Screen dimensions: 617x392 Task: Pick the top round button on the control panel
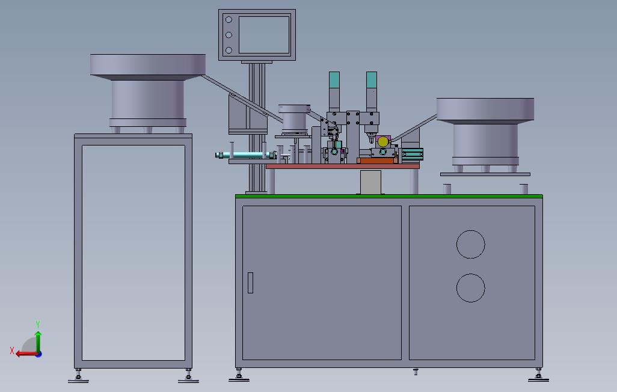[x=229, y=19]
